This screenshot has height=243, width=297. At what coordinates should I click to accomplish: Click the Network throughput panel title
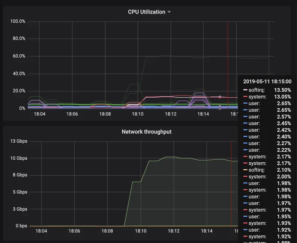(x=147, y=132)
